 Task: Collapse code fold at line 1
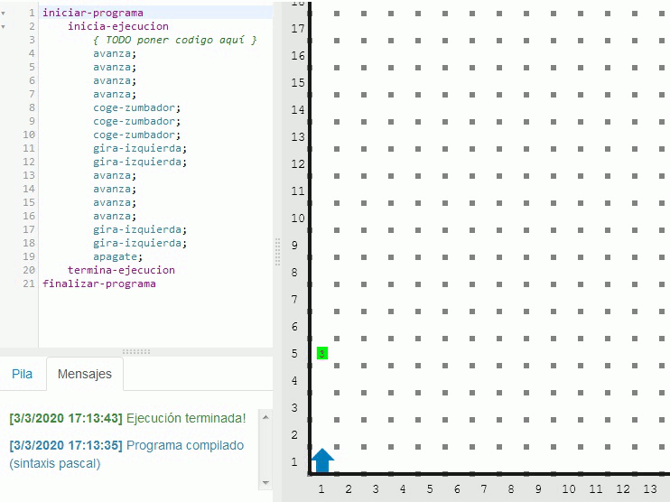point(4,14)
